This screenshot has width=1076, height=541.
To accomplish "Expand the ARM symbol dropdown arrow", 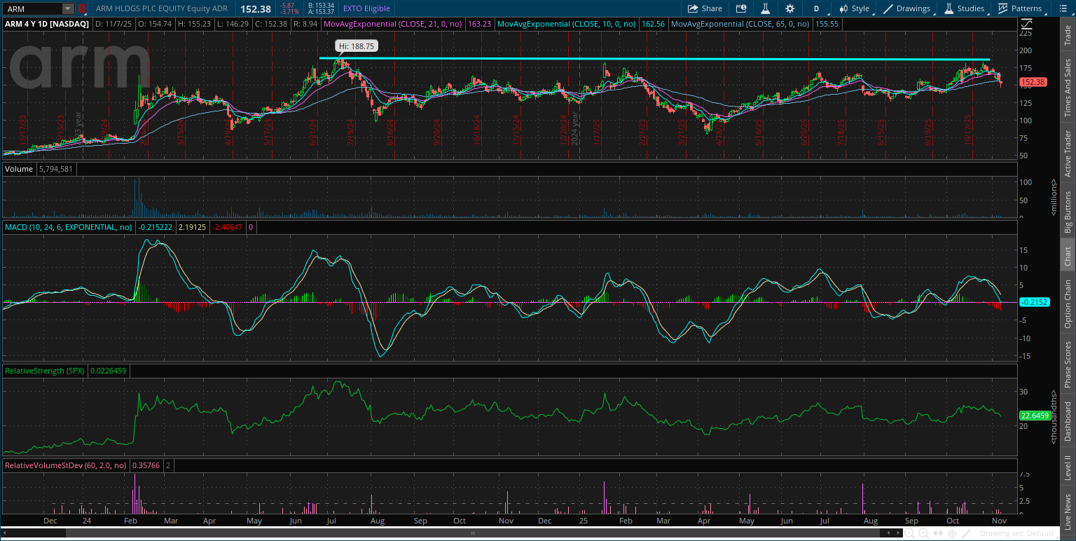I will click(x=67, y=9).
